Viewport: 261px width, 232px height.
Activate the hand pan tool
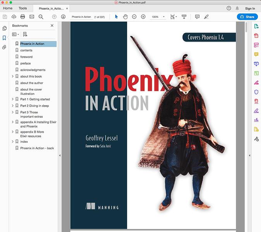[x=125, y=17]
